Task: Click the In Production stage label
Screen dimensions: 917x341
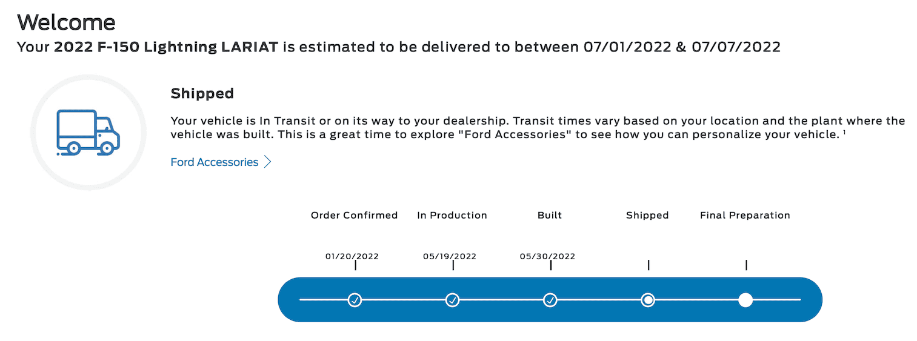Action: [452, 215]
